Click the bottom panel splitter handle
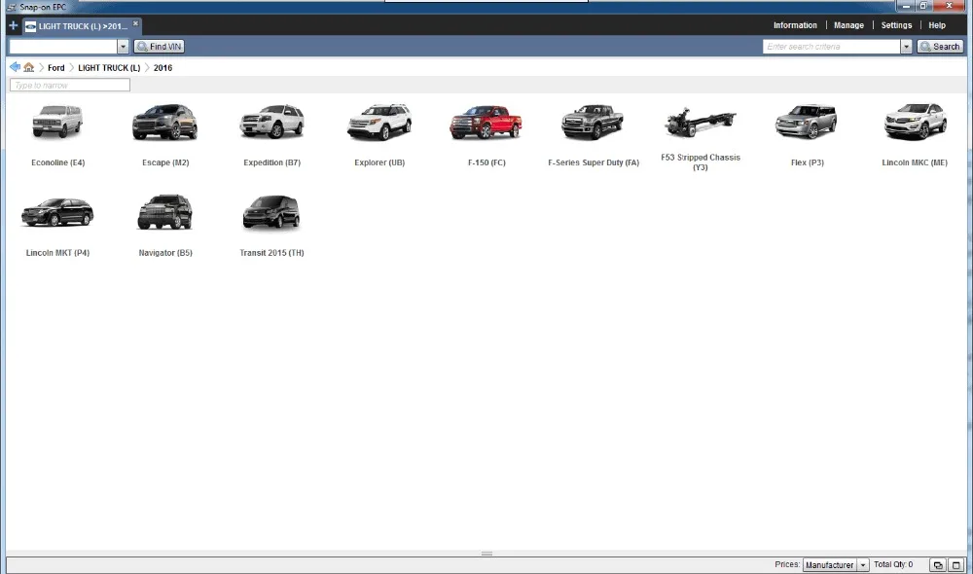 tap(486, 554)
